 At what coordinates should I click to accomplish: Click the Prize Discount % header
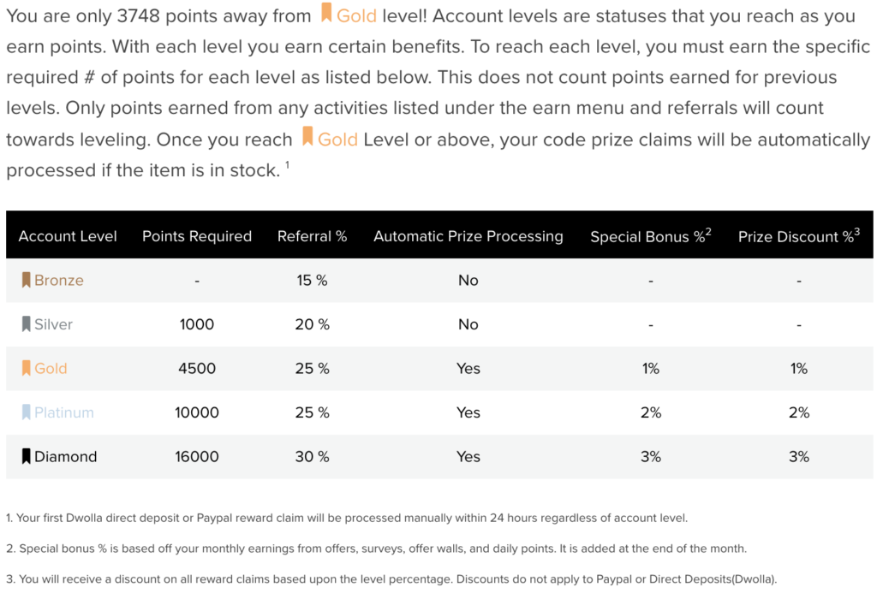(x=799, y=235)
